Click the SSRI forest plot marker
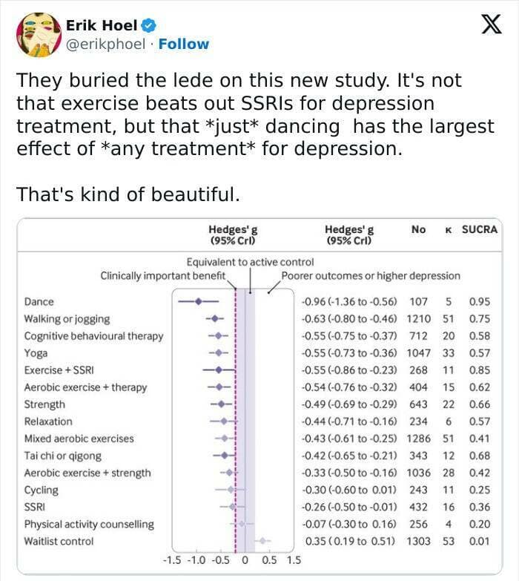This screenshot has height=581, width=519. click(233, 507)
